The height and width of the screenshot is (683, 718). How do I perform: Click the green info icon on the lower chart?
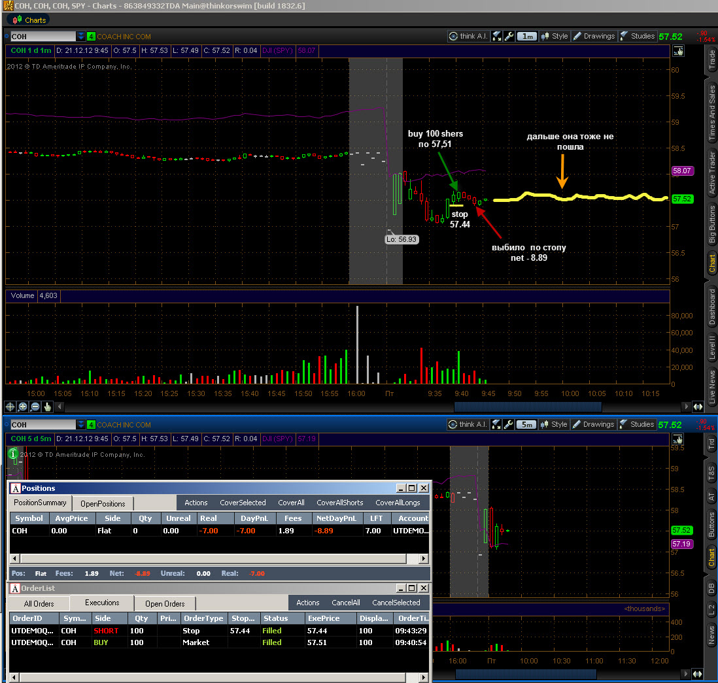coord(13,454)
